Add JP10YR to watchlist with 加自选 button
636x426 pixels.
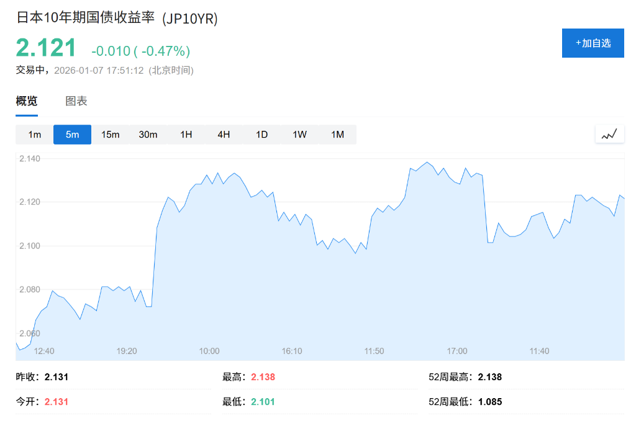click(593, 43)
